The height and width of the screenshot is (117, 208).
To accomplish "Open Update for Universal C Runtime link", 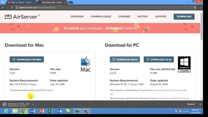I will [x=170, y=90].
